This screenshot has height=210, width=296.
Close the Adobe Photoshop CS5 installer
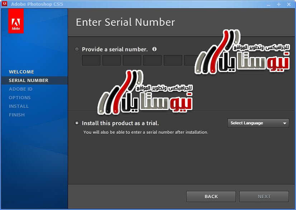pos(289,4)
